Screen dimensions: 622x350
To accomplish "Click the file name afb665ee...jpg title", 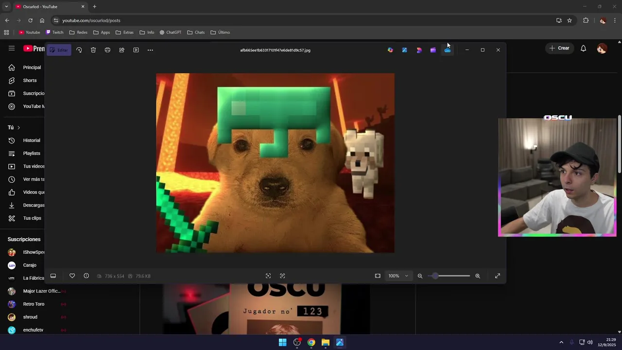I will click(x=275, y=50).
